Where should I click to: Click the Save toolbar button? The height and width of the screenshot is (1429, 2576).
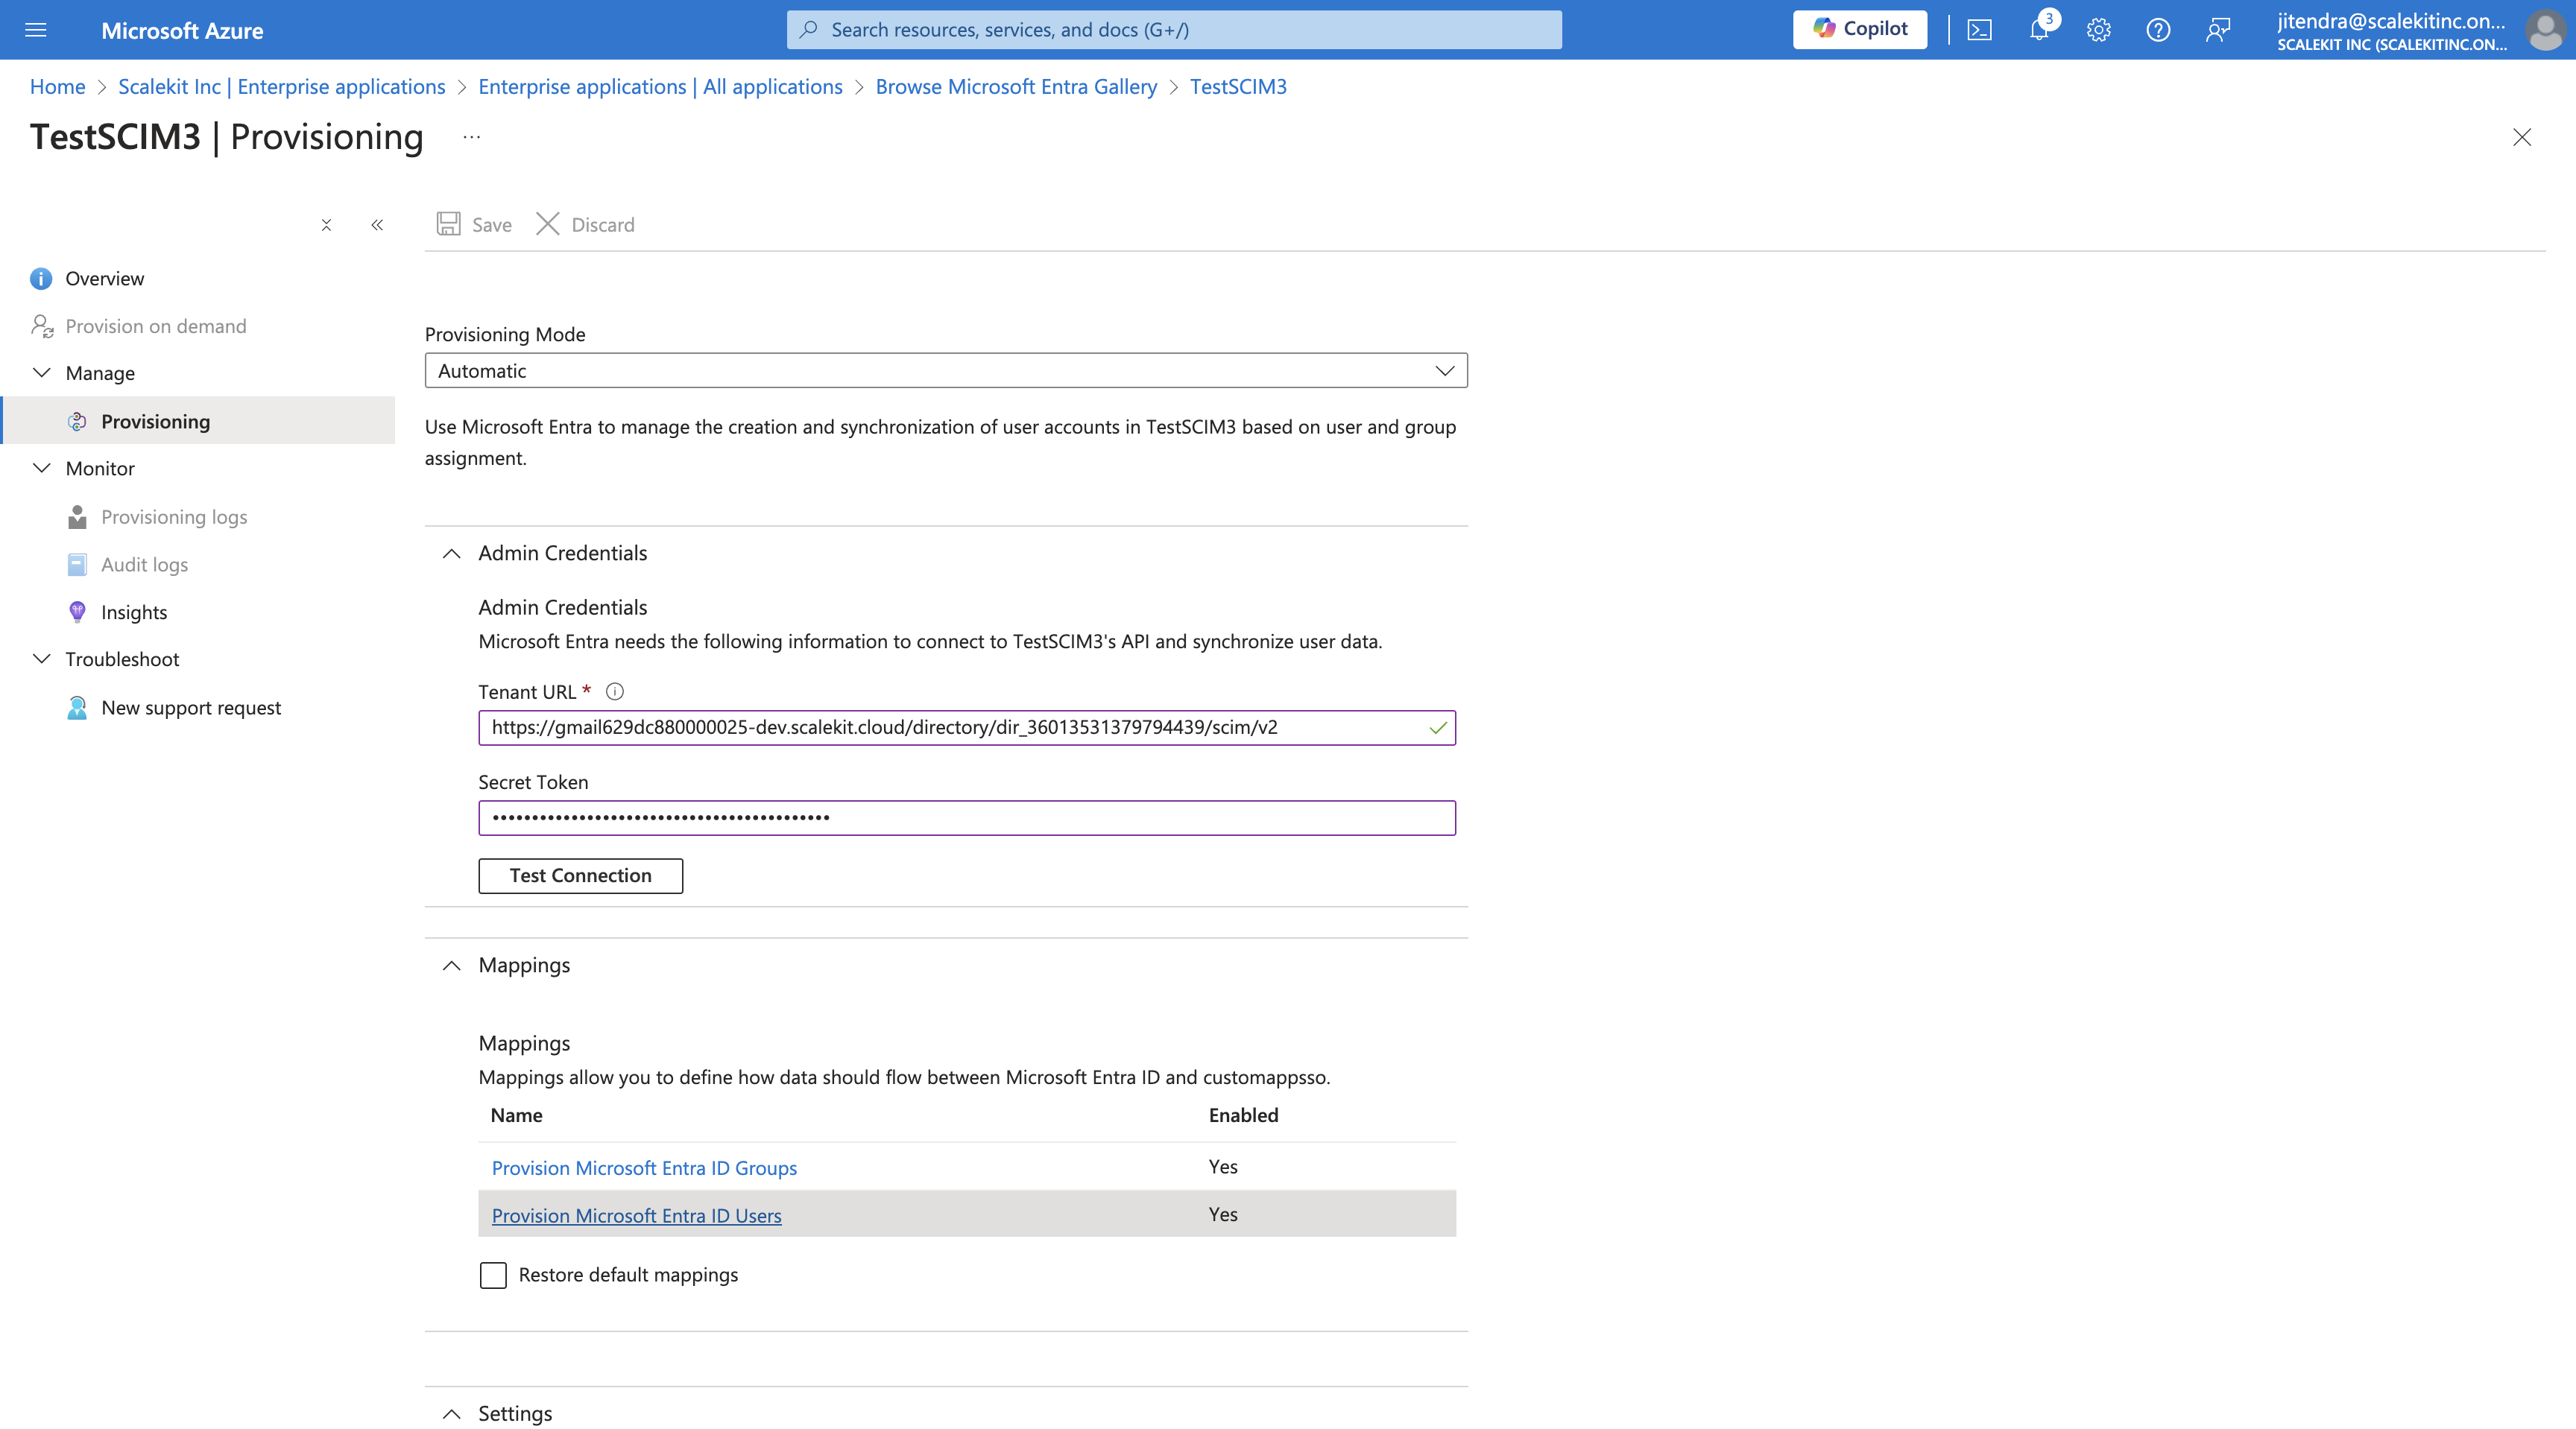tap(474, 224)
